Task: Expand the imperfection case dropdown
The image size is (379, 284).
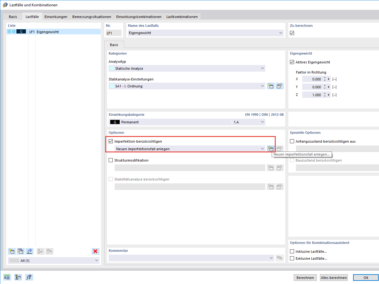Action: [262, 149]
